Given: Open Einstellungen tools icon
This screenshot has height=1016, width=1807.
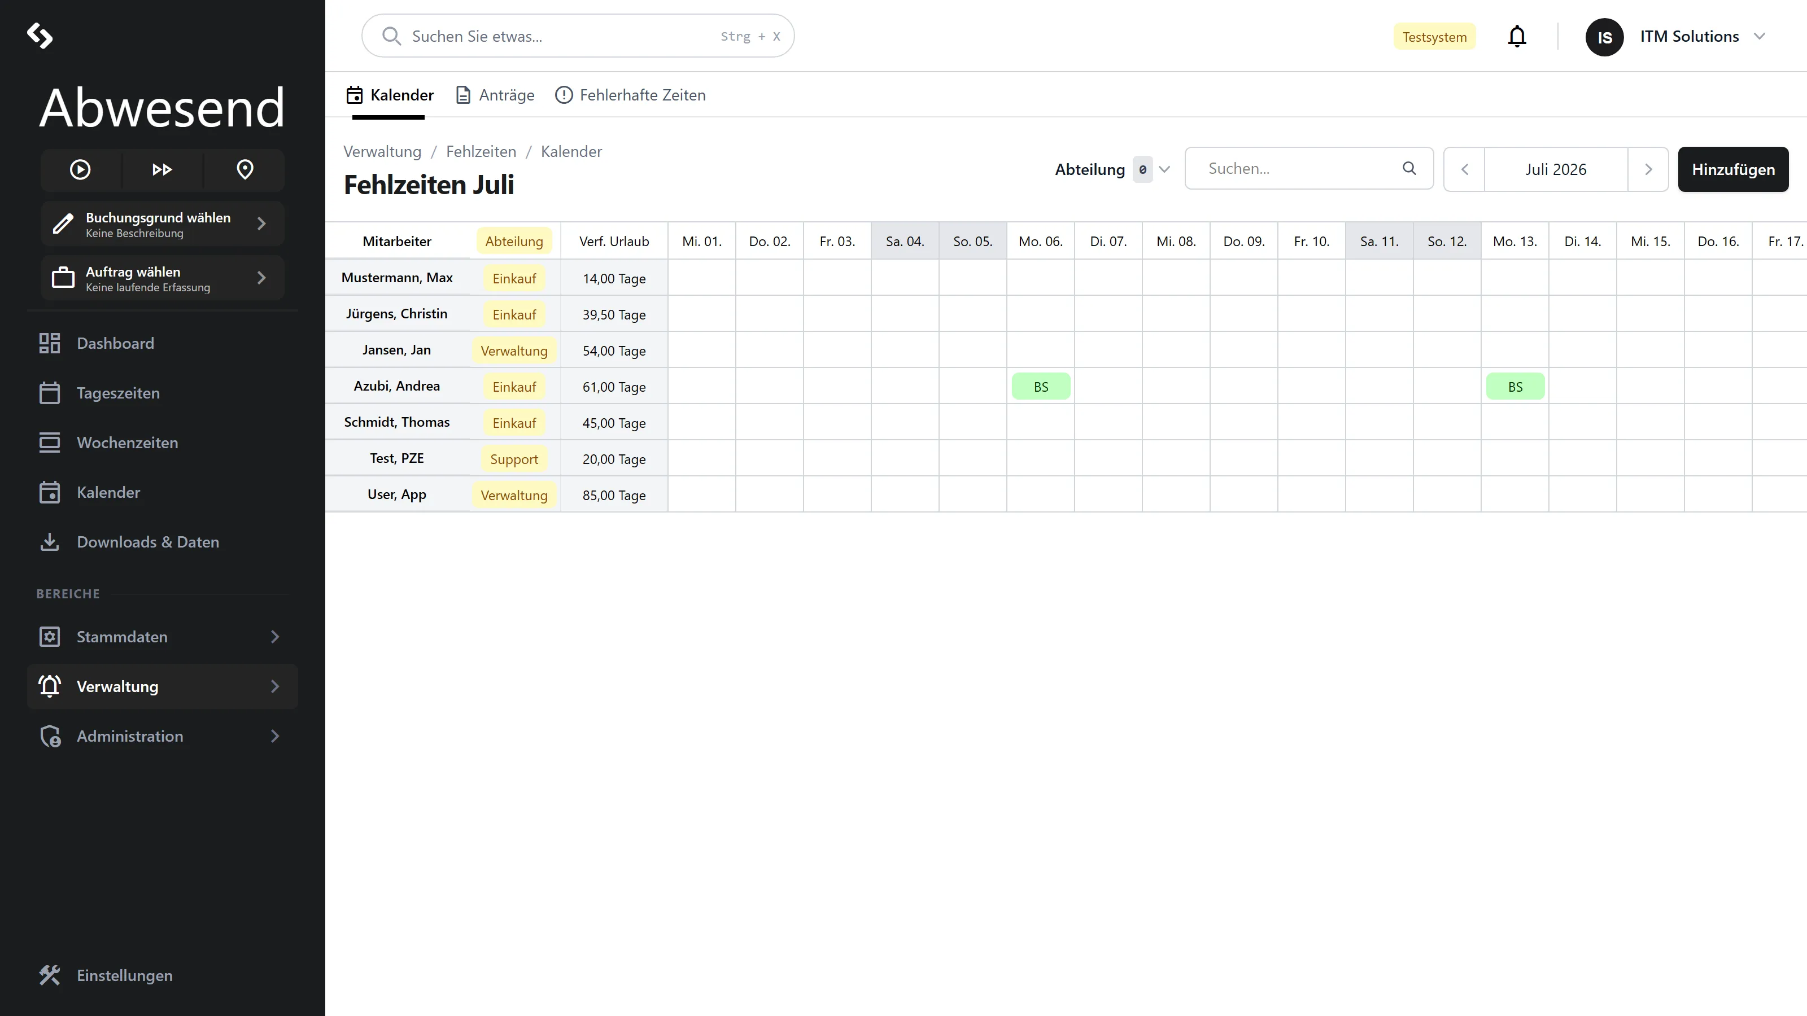Looking at the screenshot, I should point(49,975).
